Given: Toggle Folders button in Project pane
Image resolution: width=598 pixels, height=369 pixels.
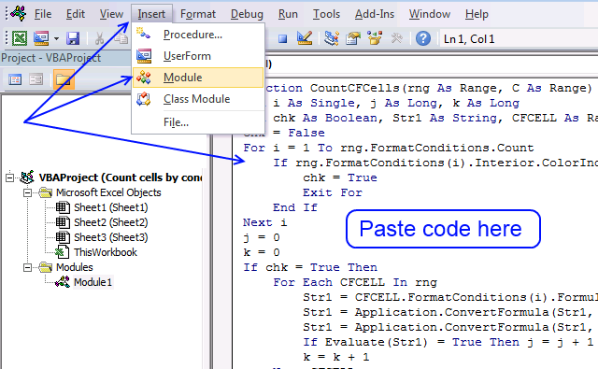Looking at the screenshot, I should pyautogui.click(x=64, y=79).
